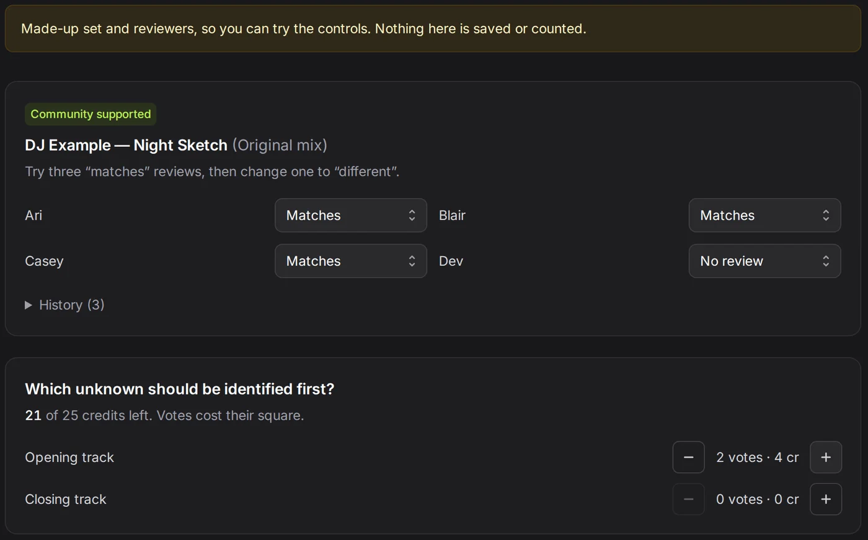Open Ari's review dropdown
Image resolution: width=868 pixels, height=540 pixels.
(351, 216)
